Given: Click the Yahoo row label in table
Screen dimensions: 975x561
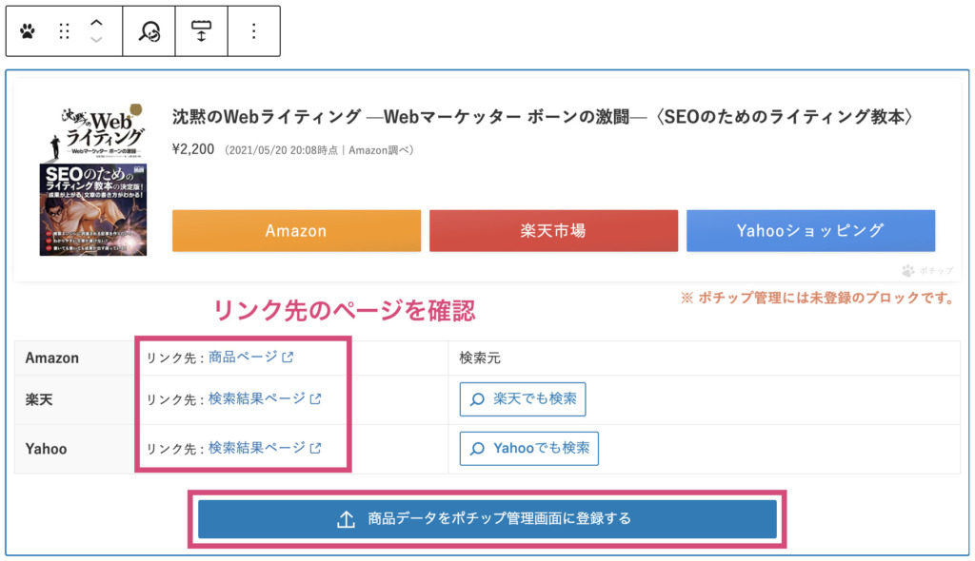Looking at the screenshot, I should click(46, 449).
